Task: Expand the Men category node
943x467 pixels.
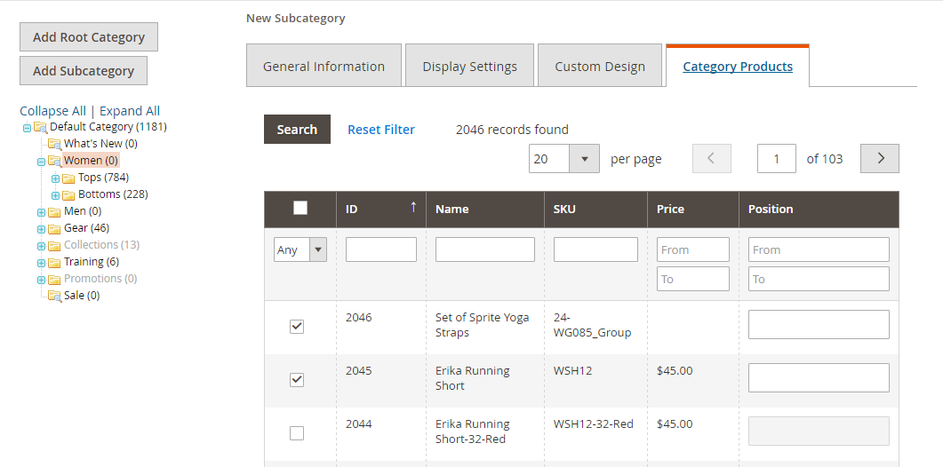Action: 41,212
